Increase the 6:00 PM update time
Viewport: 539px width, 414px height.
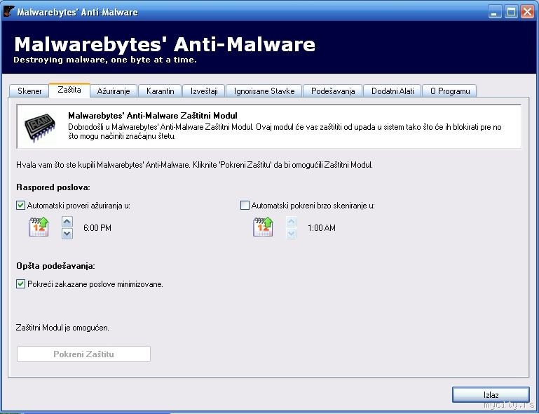67,222
